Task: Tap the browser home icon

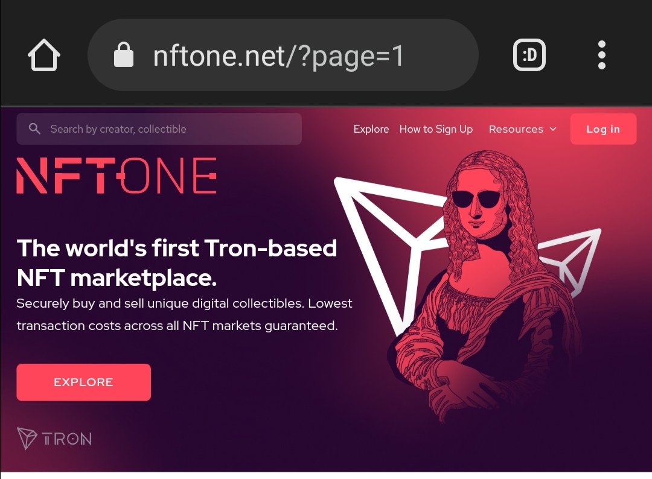Action: click(44, 55)
